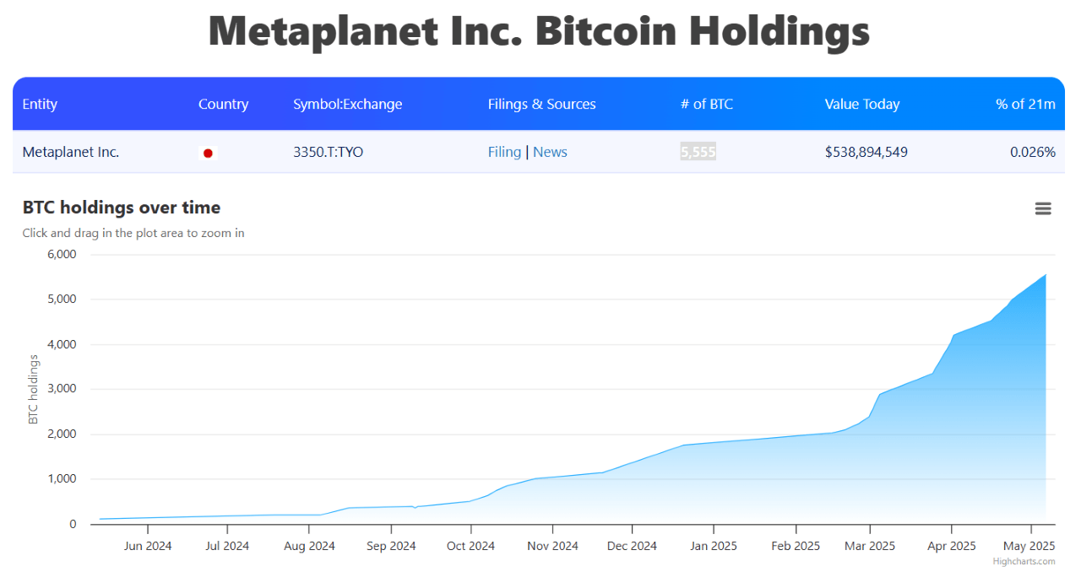Open the chart export hamburger menu
1081x572 pixels.
(1043, 208)
